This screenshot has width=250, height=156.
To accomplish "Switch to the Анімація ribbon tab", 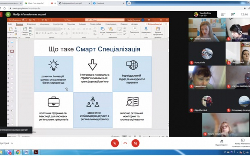I will pos(82,24).
